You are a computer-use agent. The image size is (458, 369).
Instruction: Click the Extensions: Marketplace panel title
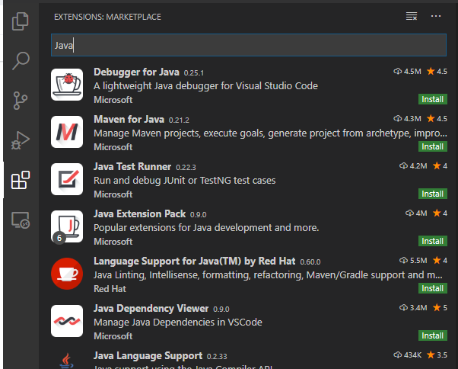coord(107,17)
